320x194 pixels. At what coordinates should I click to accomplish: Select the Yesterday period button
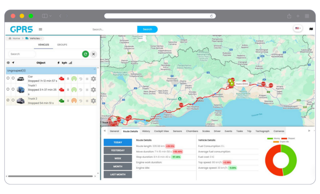117,150
